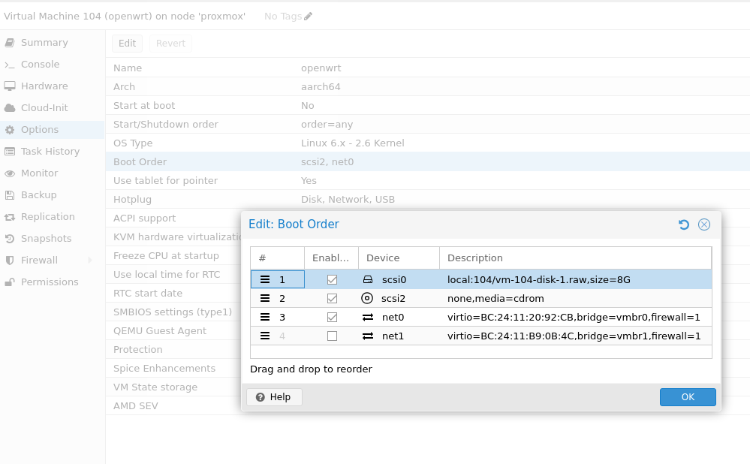The image size is (750, 464).
Task: Go to Snapshots in the sidebar
Action: click(46, 239)
